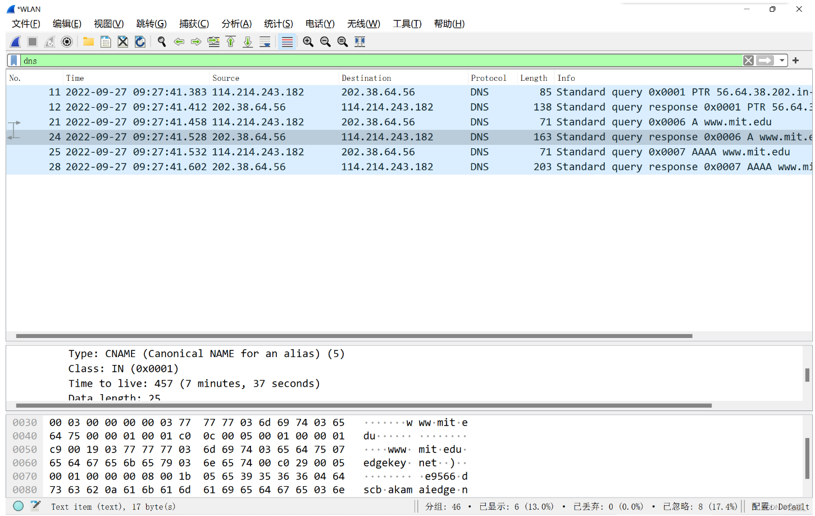Stop the running capture
This screenshot has width=815, height=516.
point(32,41)
